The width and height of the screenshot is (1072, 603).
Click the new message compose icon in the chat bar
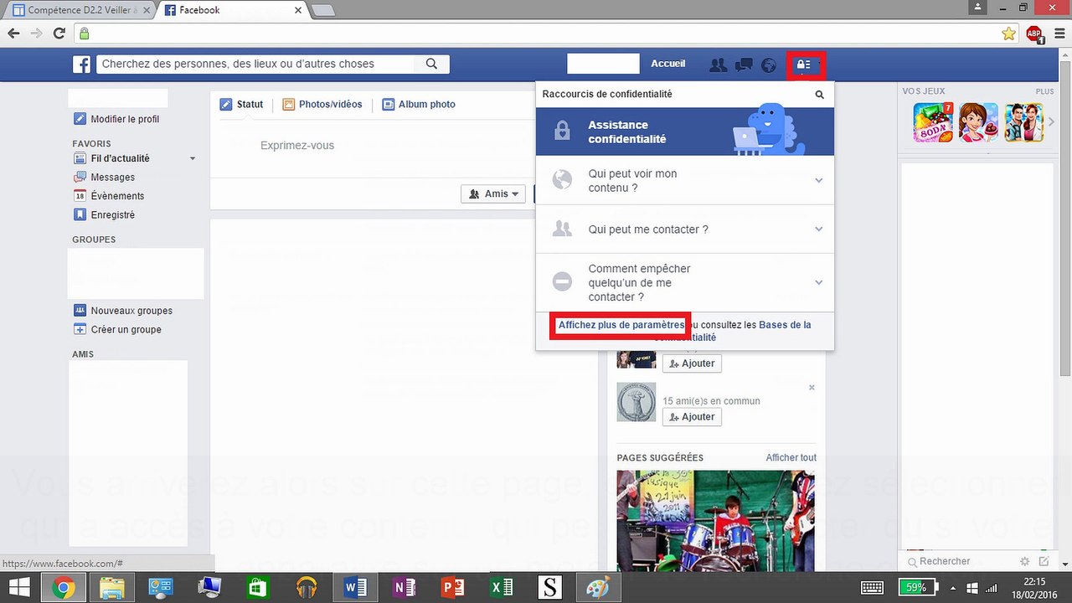(x=1044, y=561)
